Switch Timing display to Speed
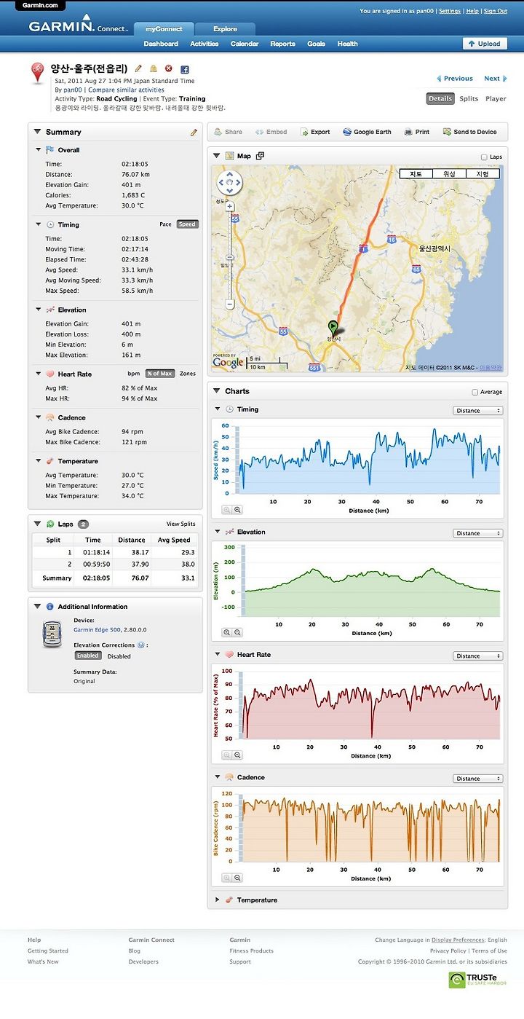The image size is (524, 1019). tap(187, 224)
